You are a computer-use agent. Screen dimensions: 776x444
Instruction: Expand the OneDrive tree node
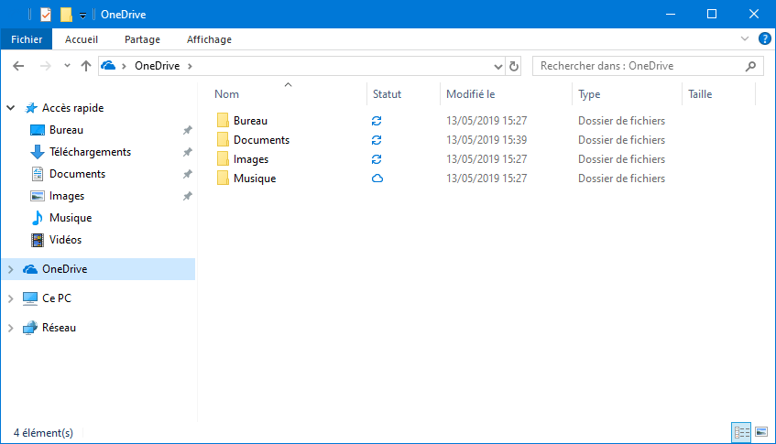click(10, 269)
